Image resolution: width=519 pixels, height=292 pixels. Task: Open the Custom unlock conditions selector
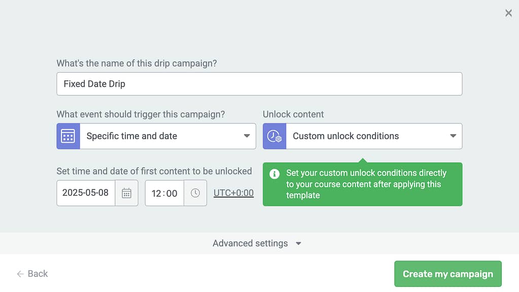point(362,136)
